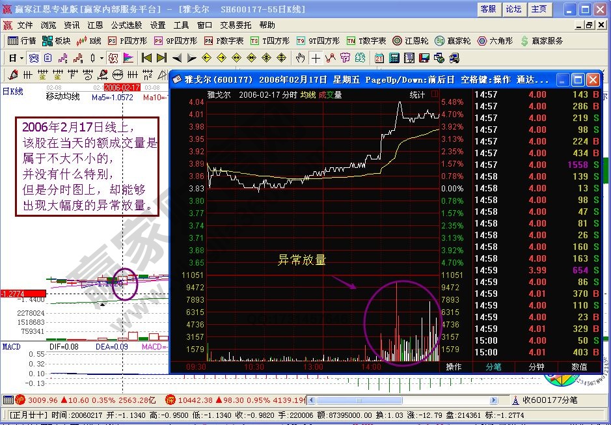Open the K线 chart icon
This screenshot has width=611, height=425.
tap(81, 40)
